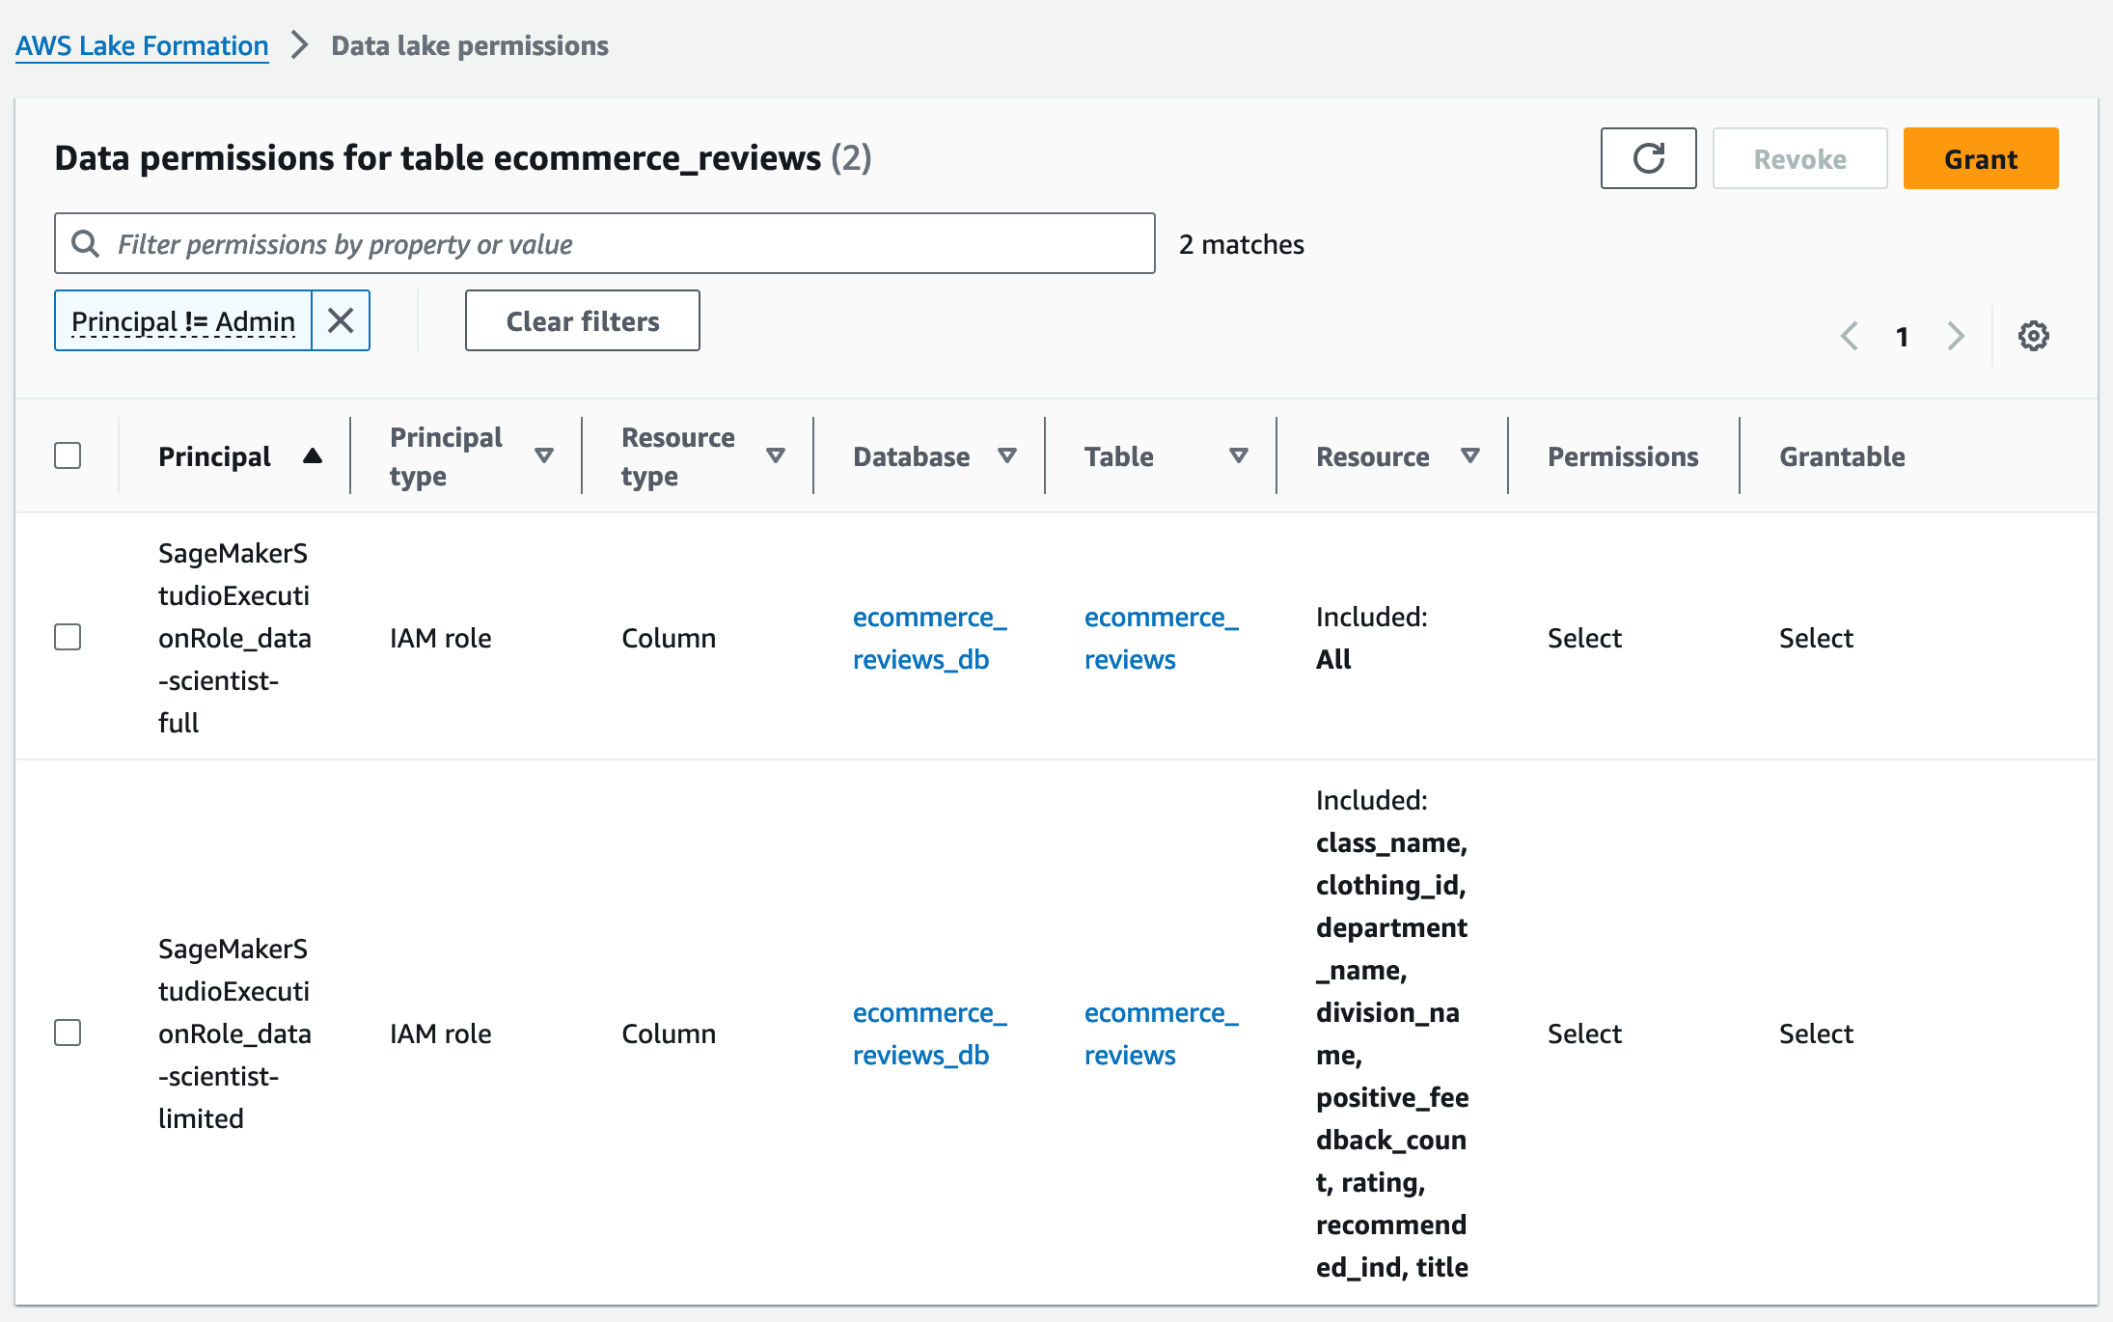
Task: Edit the Principal != Admin filter token
Action: tap(183, 320)
